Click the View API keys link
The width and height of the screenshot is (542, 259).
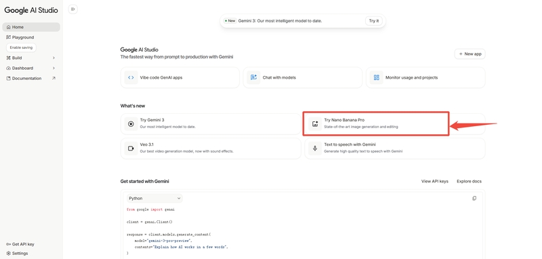pyautogui.click(x=435, y=181)
